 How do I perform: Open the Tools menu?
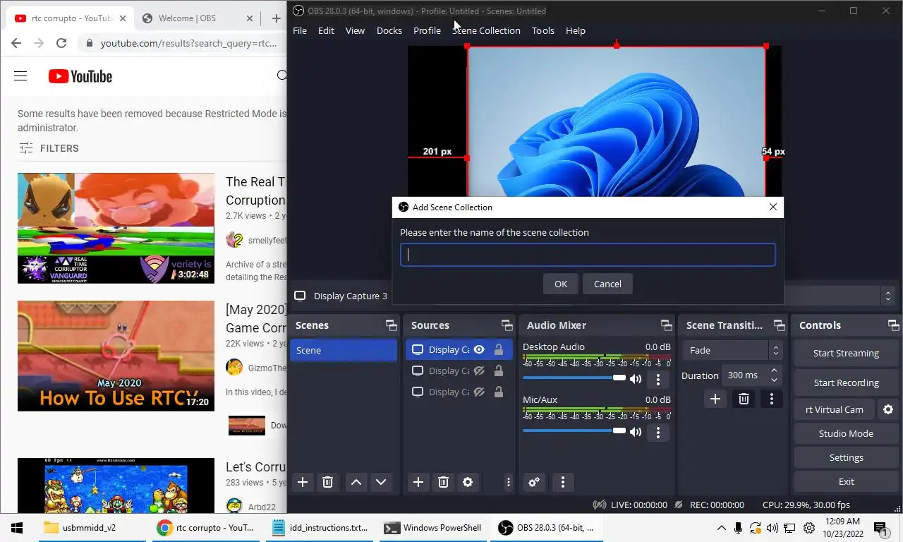[543, 30]
